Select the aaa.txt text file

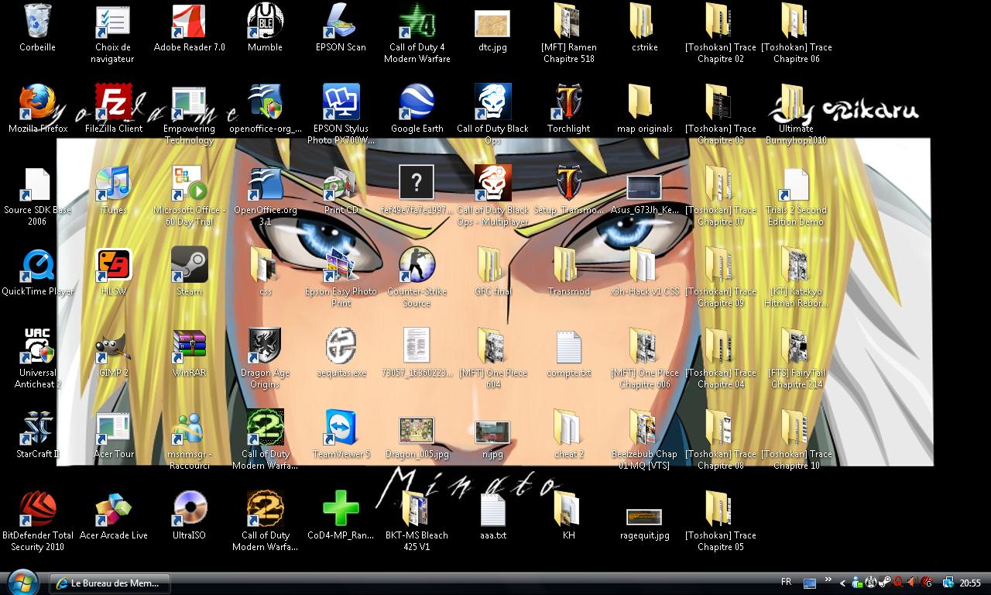tap(492, 509)
